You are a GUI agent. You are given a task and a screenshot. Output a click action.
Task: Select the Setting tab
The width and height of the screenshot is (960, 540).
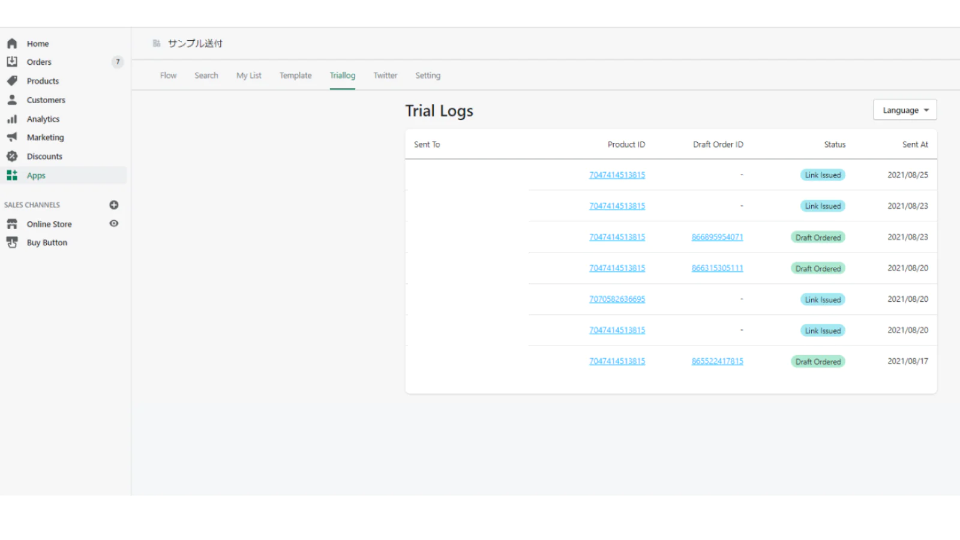click(428, 76)
